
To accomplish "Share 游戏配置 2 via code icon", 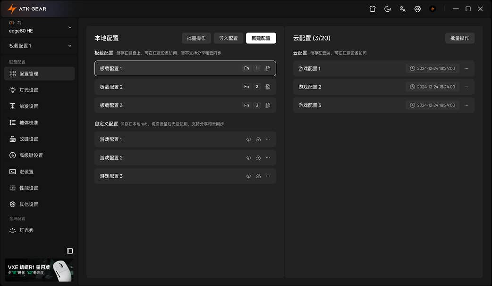I will [x=249, y=157].
